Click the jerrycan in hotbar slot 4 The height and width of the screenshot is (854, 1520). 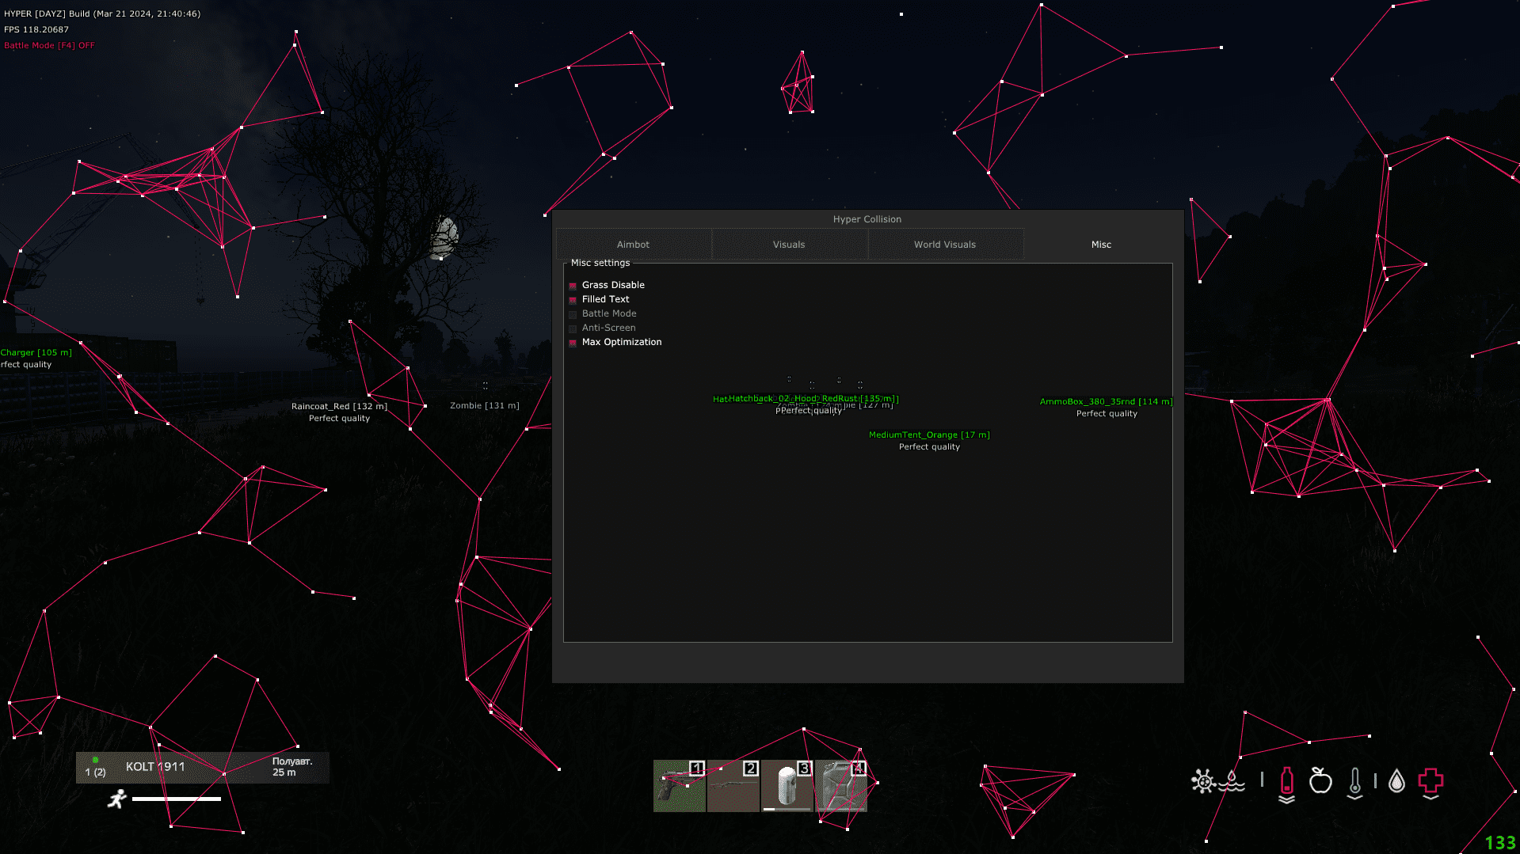[840, 786]
